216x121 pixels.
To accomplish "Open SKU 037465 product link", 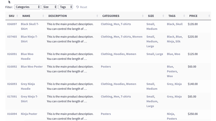I will point(12,37).
